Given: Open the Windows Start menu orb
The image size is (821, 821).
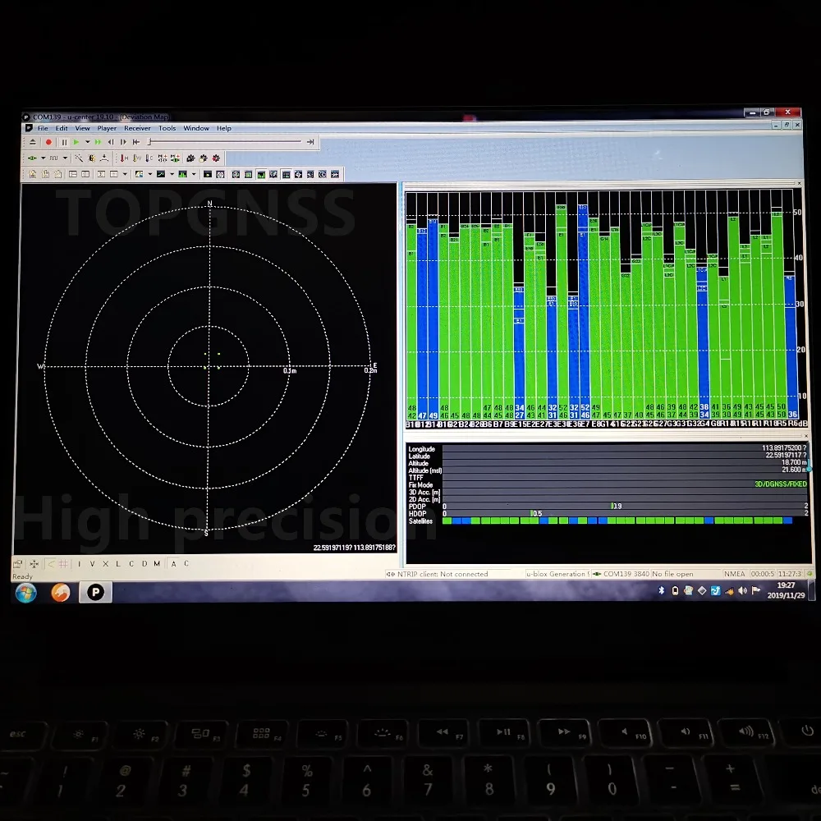Looking at the screenshot, I should click(x=25, y=593).
